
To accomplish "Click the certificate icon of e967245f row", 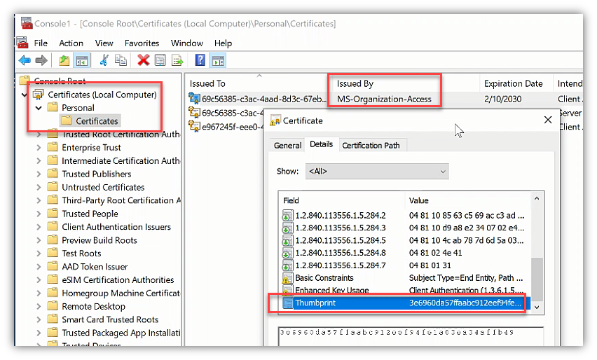I will (194, 126).
